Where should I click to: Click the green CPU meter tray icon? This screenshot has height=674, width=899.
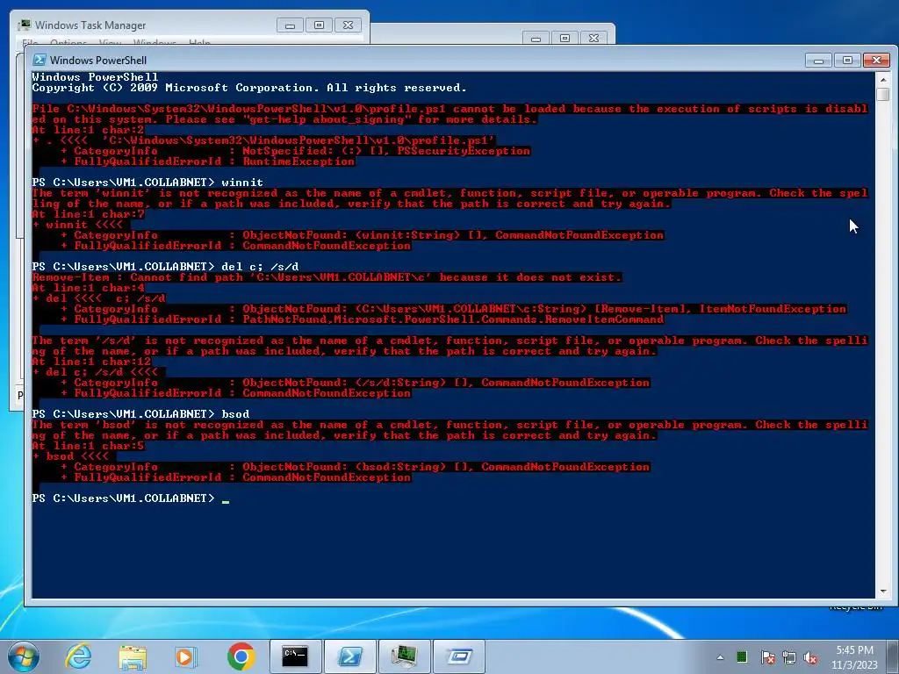click(742, 657)
